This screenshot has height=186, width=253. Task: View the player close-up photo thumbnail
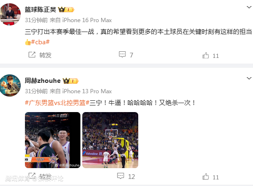pyautogui.click(x=53, y=140)
